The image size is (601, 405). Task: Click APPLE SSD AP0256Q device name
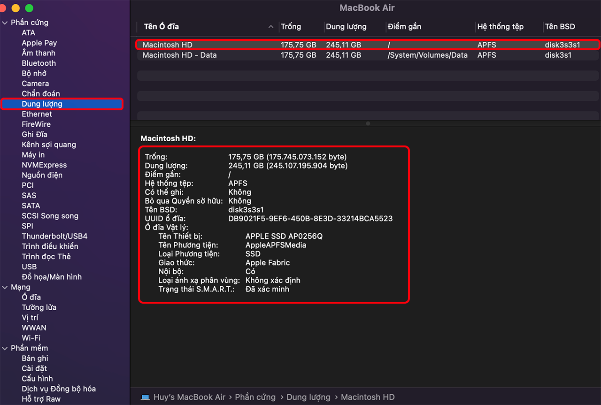(x=284, y=236)
